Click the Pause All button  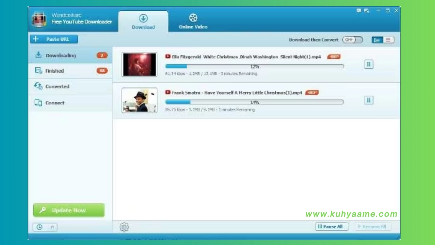(x=332, y=227)
